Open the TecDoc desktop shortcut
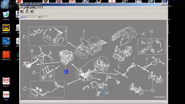Screen dimensions: 185x104 pos(6,42)
